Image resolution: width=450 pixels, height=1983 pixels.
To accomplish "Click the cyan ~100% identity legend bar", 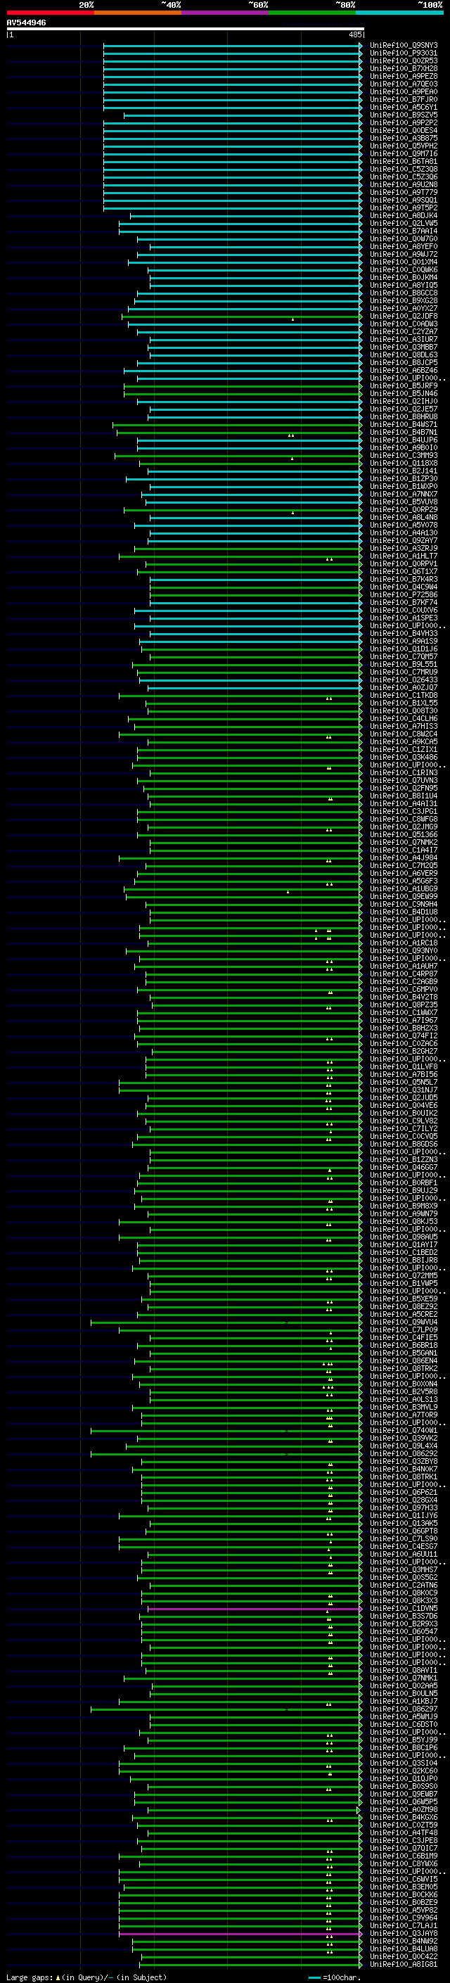I will [399, 13].
